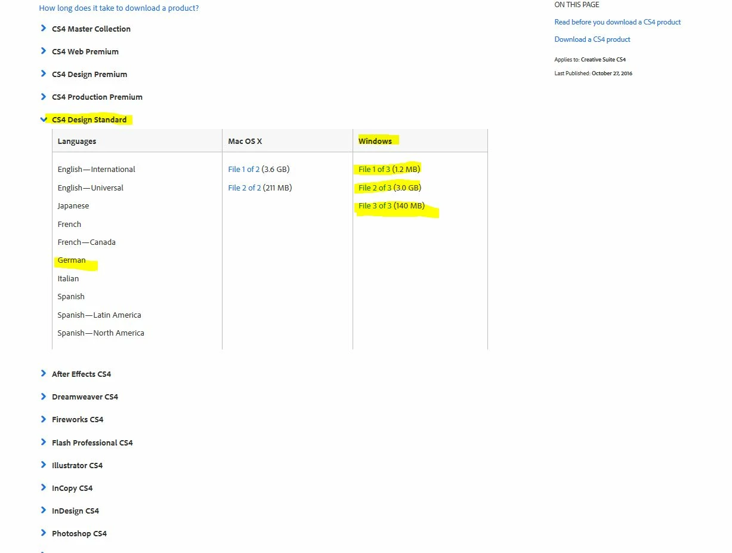Open 'How long does it take to download' link
The height and width of the screenshot is (553, 732).
[119, 8]
